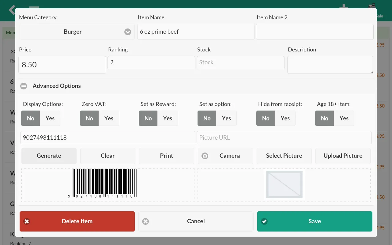
Task: Generate a new barcode
Action: tap(49, 156)
